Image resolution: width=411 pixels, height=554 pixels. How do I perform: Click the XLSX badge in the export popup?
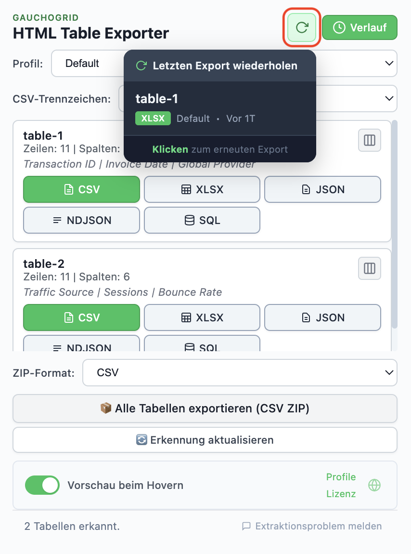click(x=153, y=118)
